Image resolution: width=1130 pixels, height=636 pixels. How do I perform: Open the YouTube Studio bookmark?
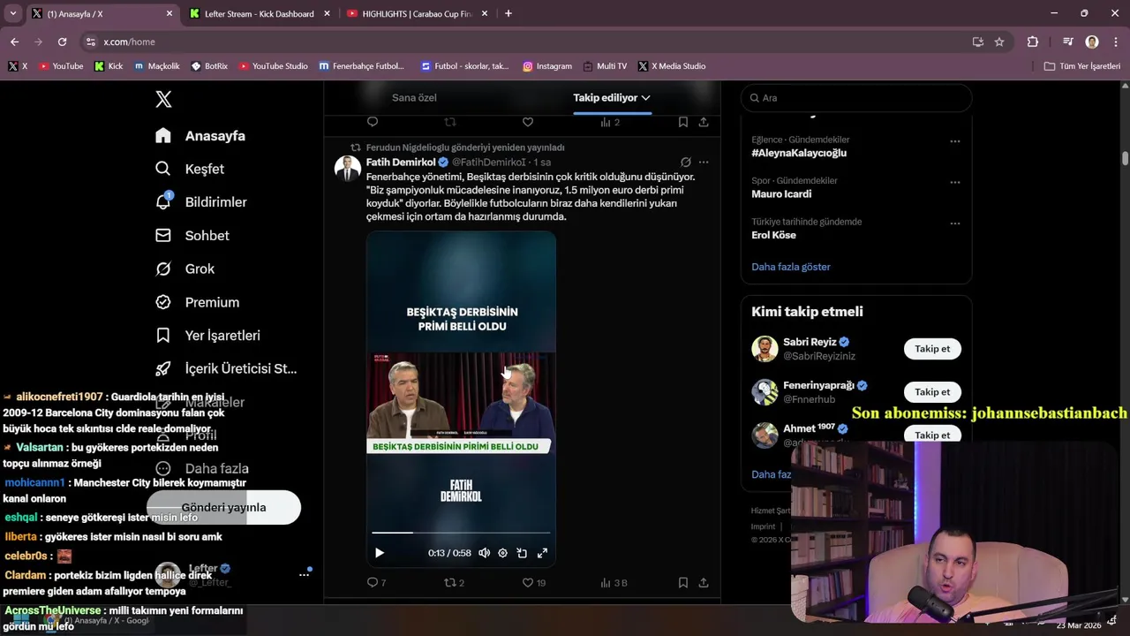(x=273, y=66)
